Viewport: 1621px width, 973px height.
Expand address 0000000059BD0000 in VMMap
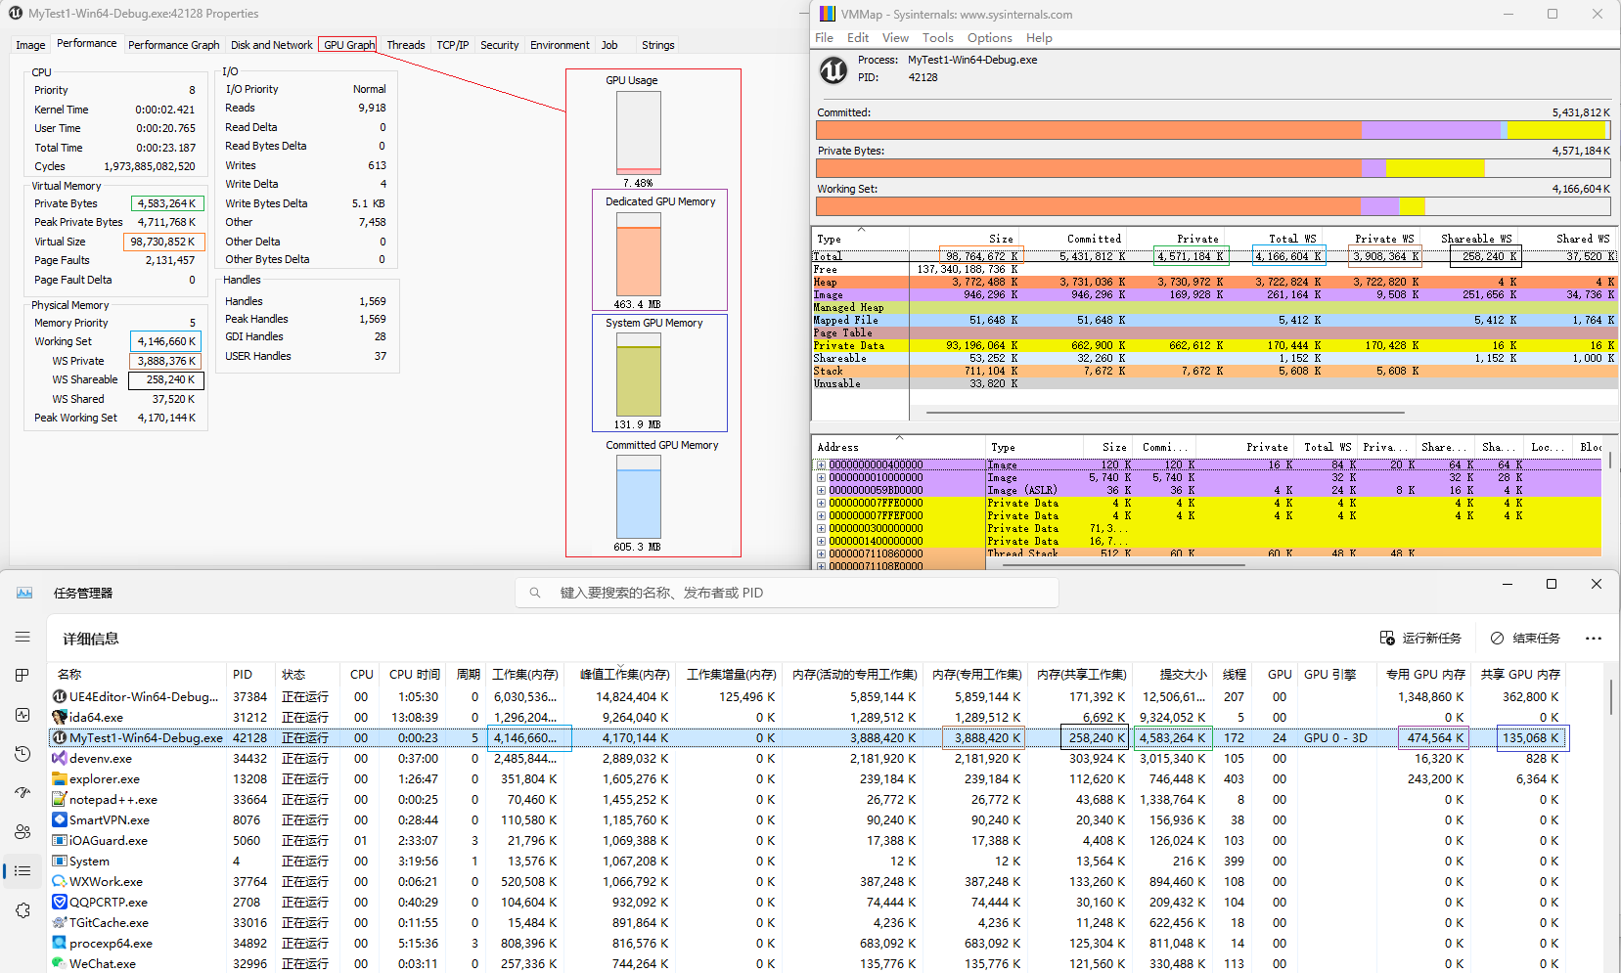pyautogui.click(x=822, y=490)
